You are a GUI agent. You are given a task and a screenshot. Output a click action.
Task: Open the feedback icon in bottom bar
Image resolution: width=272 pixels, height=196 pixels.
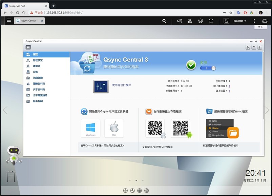[147, 191]
